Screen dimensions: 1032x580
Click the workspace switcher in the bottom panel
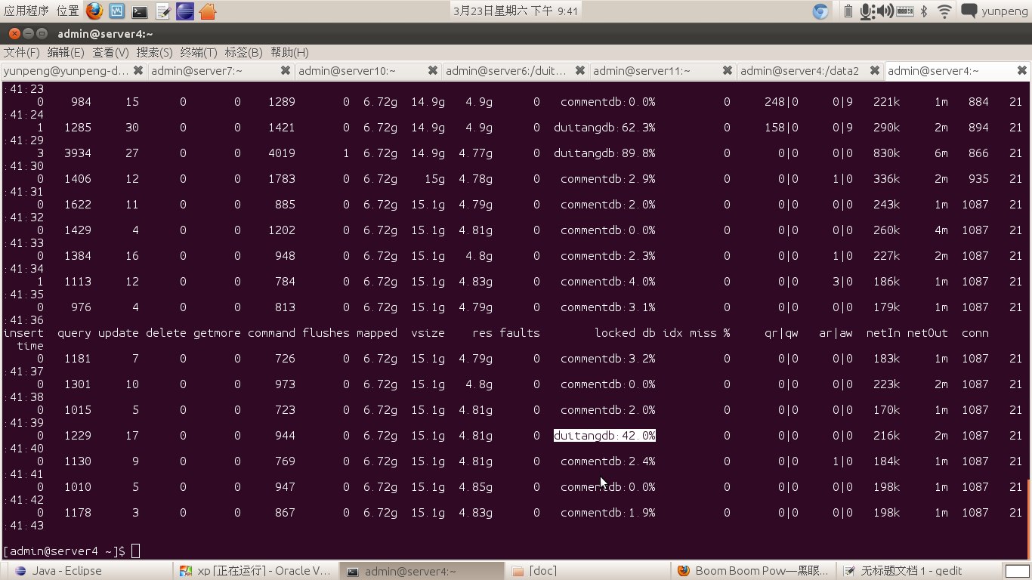tap(1018, 571)
